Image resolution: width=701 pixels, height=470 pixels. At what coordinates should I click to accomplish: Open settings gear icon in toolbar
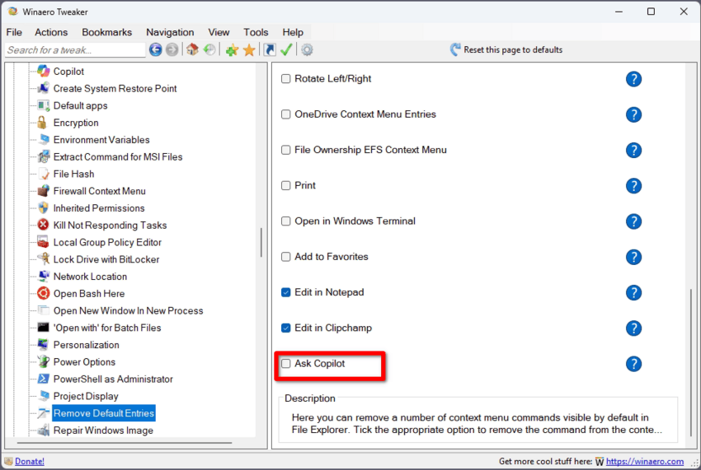[307, 49]
